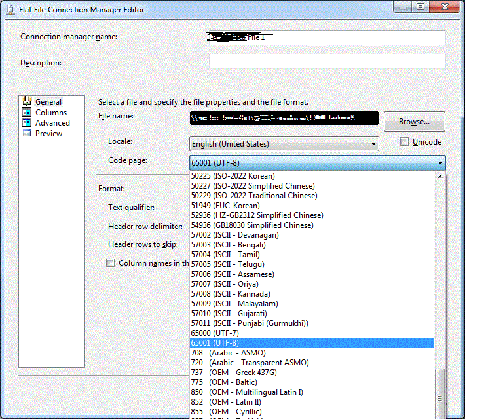Click the dialog title bar document icon

point(10,10)
